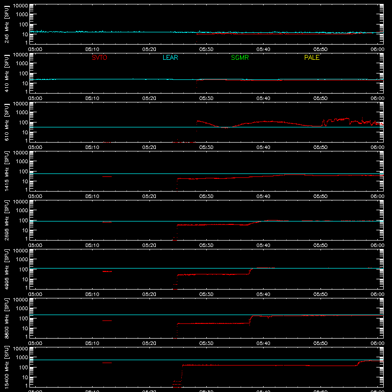Click the cyan LEAR station label
This screenshot has width=392, height=392.
(170, 57)
